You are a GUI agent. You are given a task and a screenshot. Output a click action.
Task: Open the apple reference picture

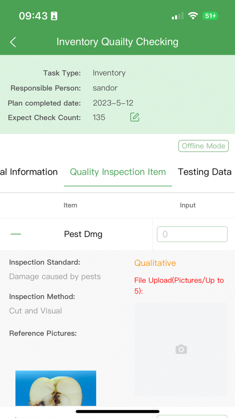[56, 388]
